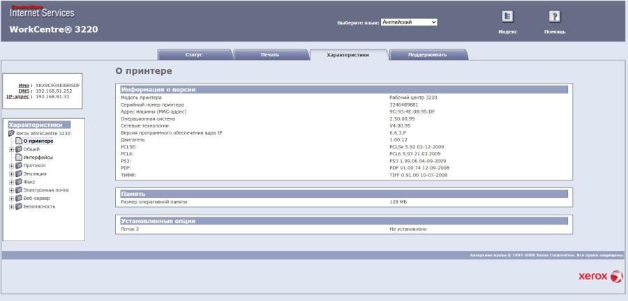Screen dimensions: 628x301
Task: Click the folder icon beside Факс
Action: point(19,182)
